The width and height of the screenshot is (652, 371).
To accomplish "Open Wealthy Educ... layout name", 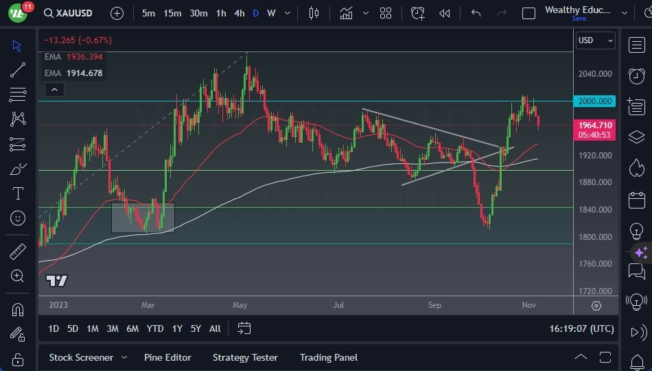I will (x=578, y=10).
